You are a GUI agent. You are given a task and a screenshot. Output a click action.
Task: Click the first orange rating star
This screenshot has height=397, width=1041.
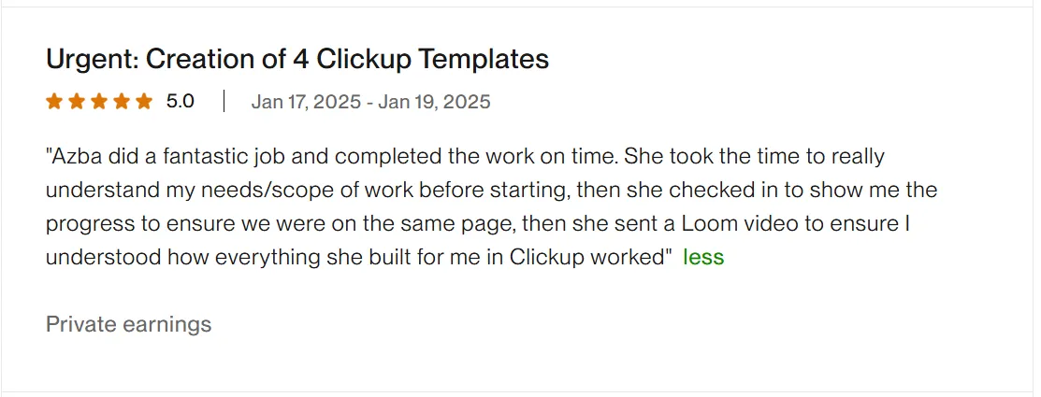tap(53, 102)
